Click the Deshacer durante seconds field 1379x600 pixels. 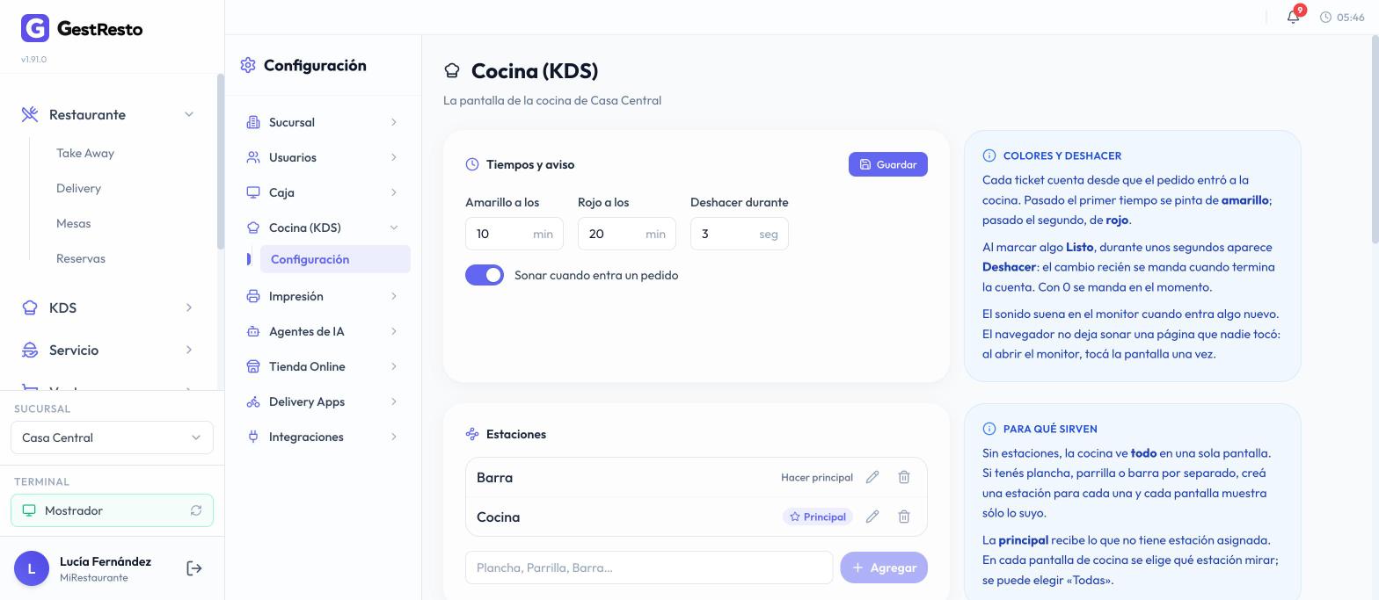pyautogui.click(x=740, y=234)
